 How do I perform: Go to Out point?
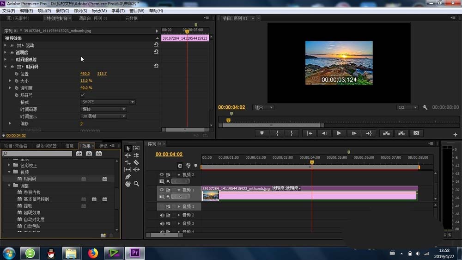(369, 133)
